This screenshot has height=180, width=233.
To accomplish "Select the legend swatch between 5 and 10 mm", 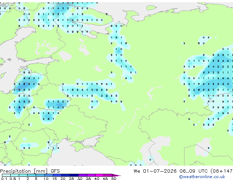I will [40, 175].
